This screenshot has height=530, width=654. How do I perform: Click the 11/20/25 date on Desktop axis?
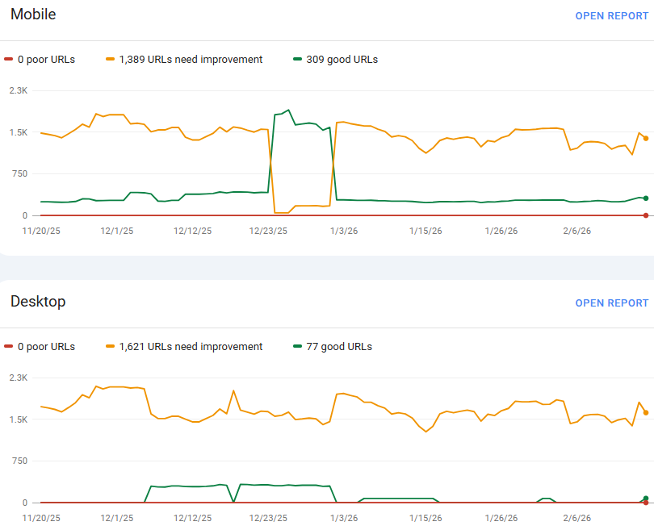tap(41, 518)
